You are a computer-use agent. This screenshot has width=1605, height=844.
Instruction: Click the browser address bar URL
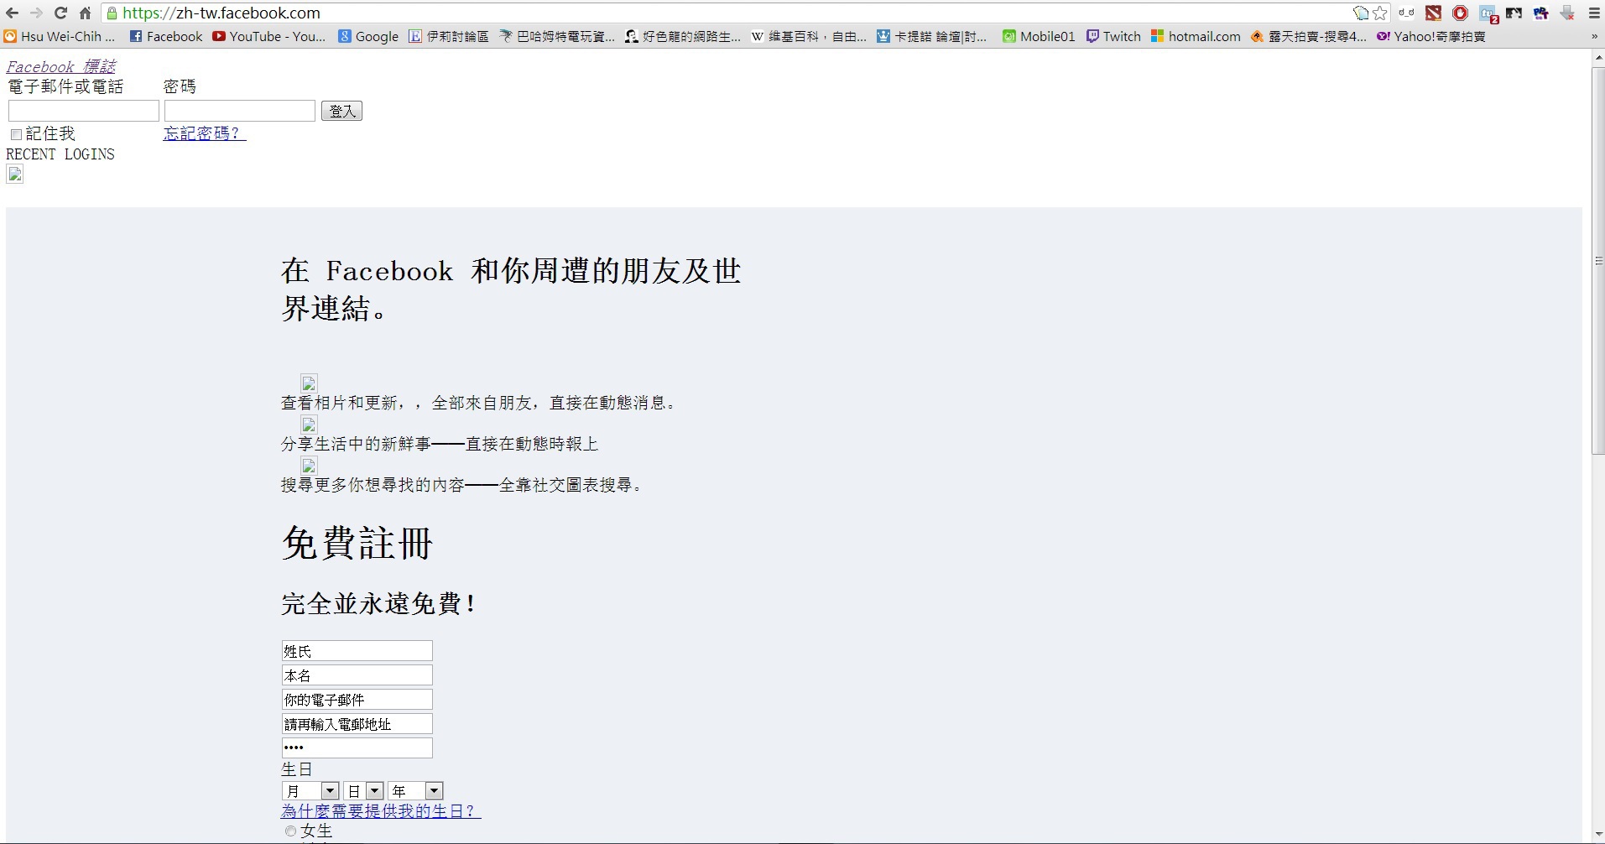coord(221,13)
